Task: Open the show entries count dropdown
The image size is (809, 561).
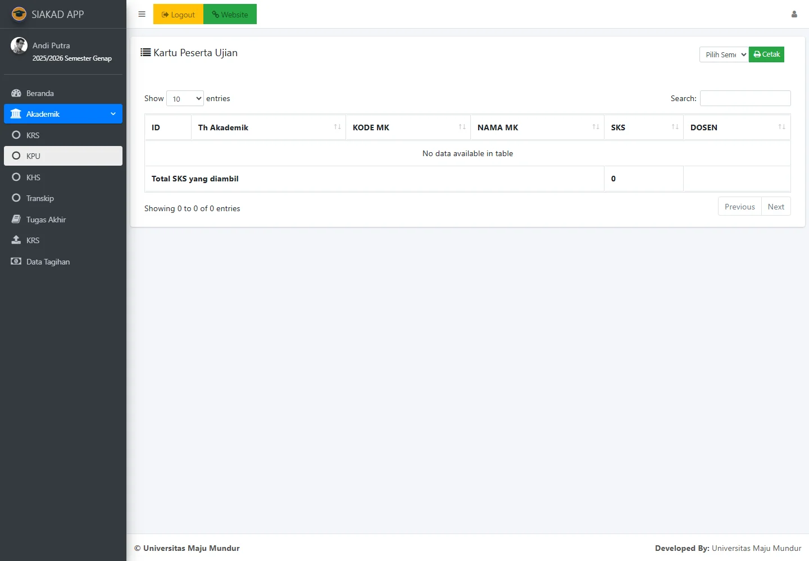Action: [x=185, y=99]
